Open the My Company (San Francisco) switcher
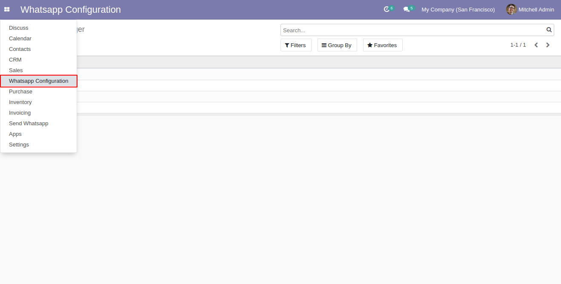The width and height of the screenshot is (561, 284). pos(458,9)
